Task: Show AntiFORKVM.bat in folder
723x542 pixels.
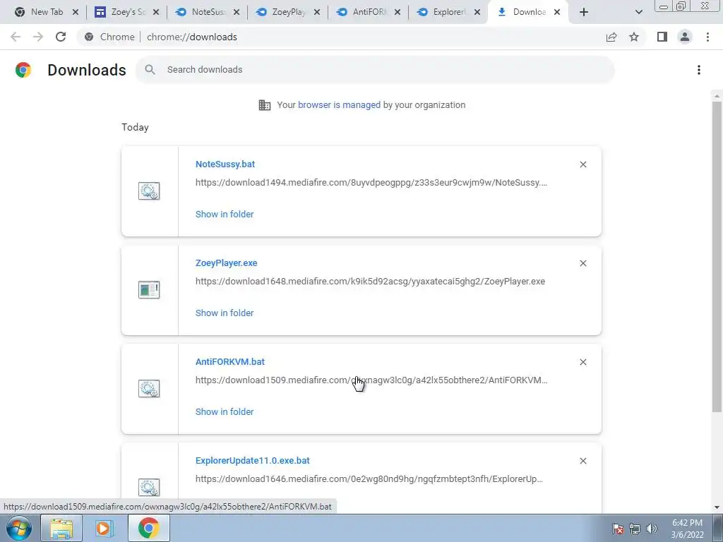Action: click(225, 412)
